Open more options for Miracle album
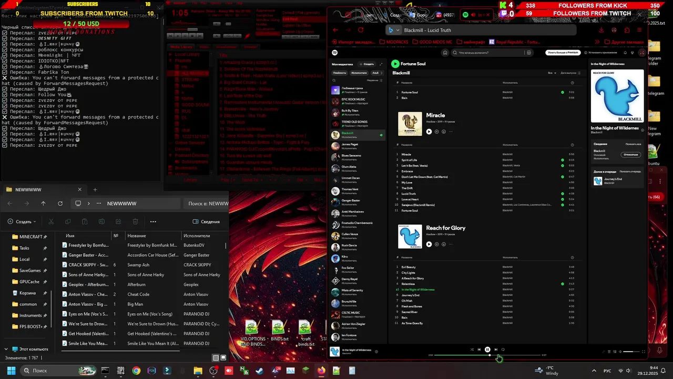The height and width of the screenshot is (379, 673). click(451, 132)
